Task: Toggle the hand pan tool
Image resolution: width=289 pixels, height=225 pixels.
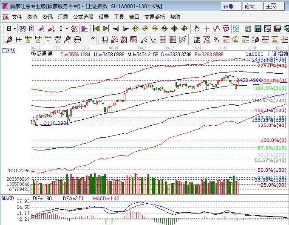Action: tap(197, 29)
